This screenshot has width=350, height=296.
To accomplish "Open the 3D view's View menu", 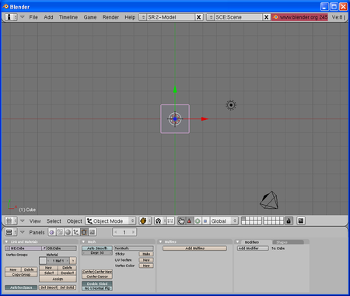I will (35, 221).
